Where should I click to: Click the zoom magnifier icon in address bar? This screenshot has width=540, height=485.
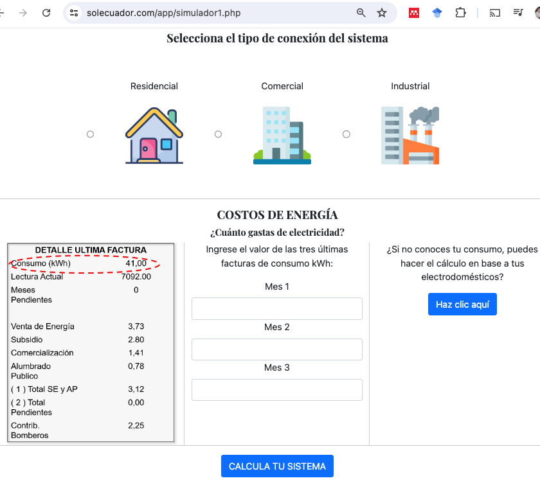click(x=361, y=13)
